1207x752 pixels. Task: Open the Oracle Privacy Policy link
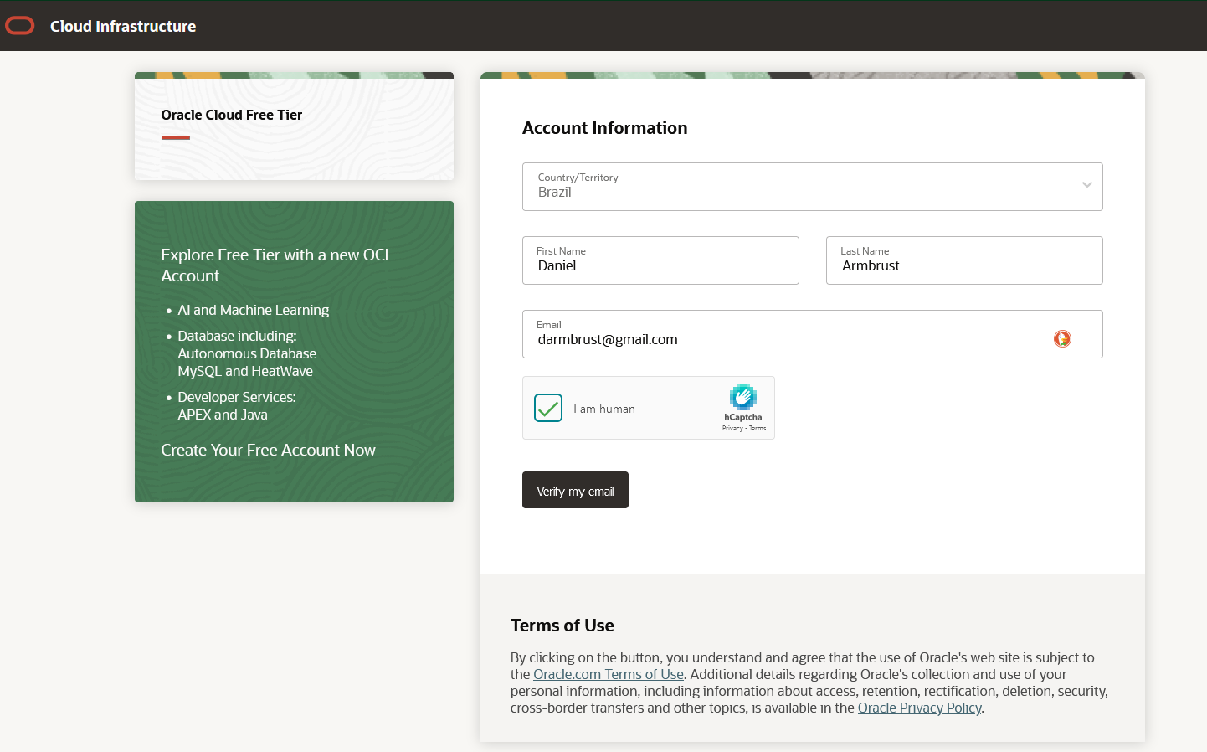point(919,708)
